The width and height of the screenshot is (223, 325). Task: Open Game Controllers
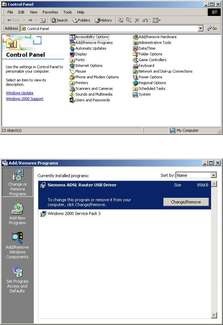(x=150, y=60)
